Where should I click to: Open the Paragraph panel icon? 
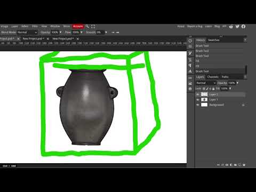[190, 66]
